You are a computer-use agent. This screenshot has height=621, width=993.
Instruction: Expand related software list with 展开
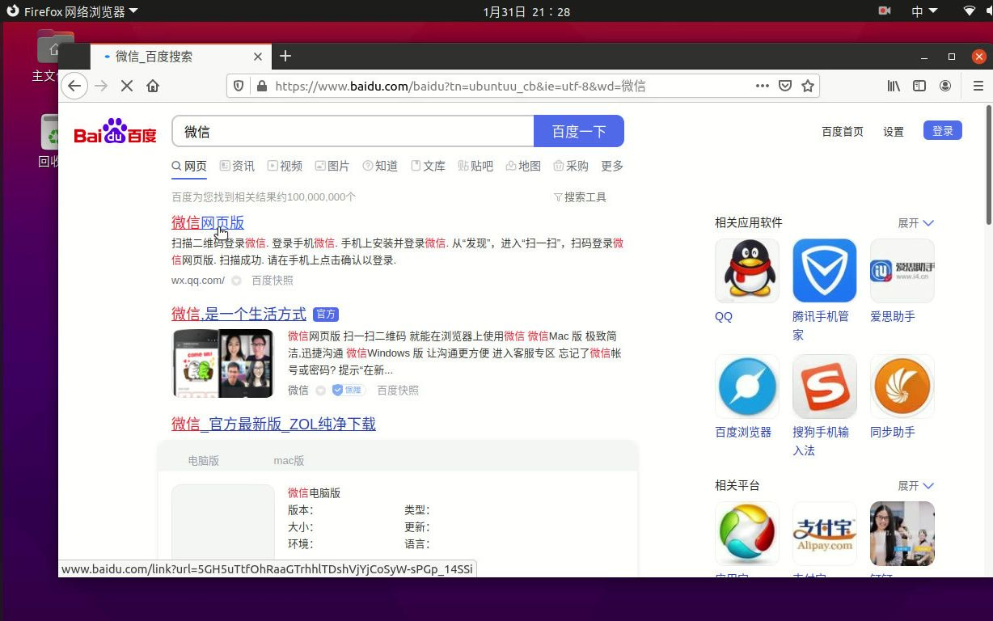915,223
